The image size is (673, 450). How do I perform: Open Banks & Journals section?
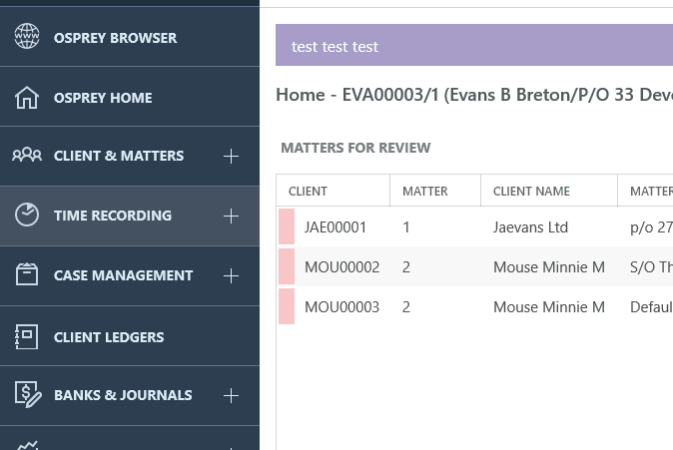(x=130, y=395)
